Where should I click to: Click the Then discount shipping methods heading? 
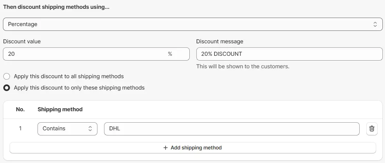[x=56, y=7]
